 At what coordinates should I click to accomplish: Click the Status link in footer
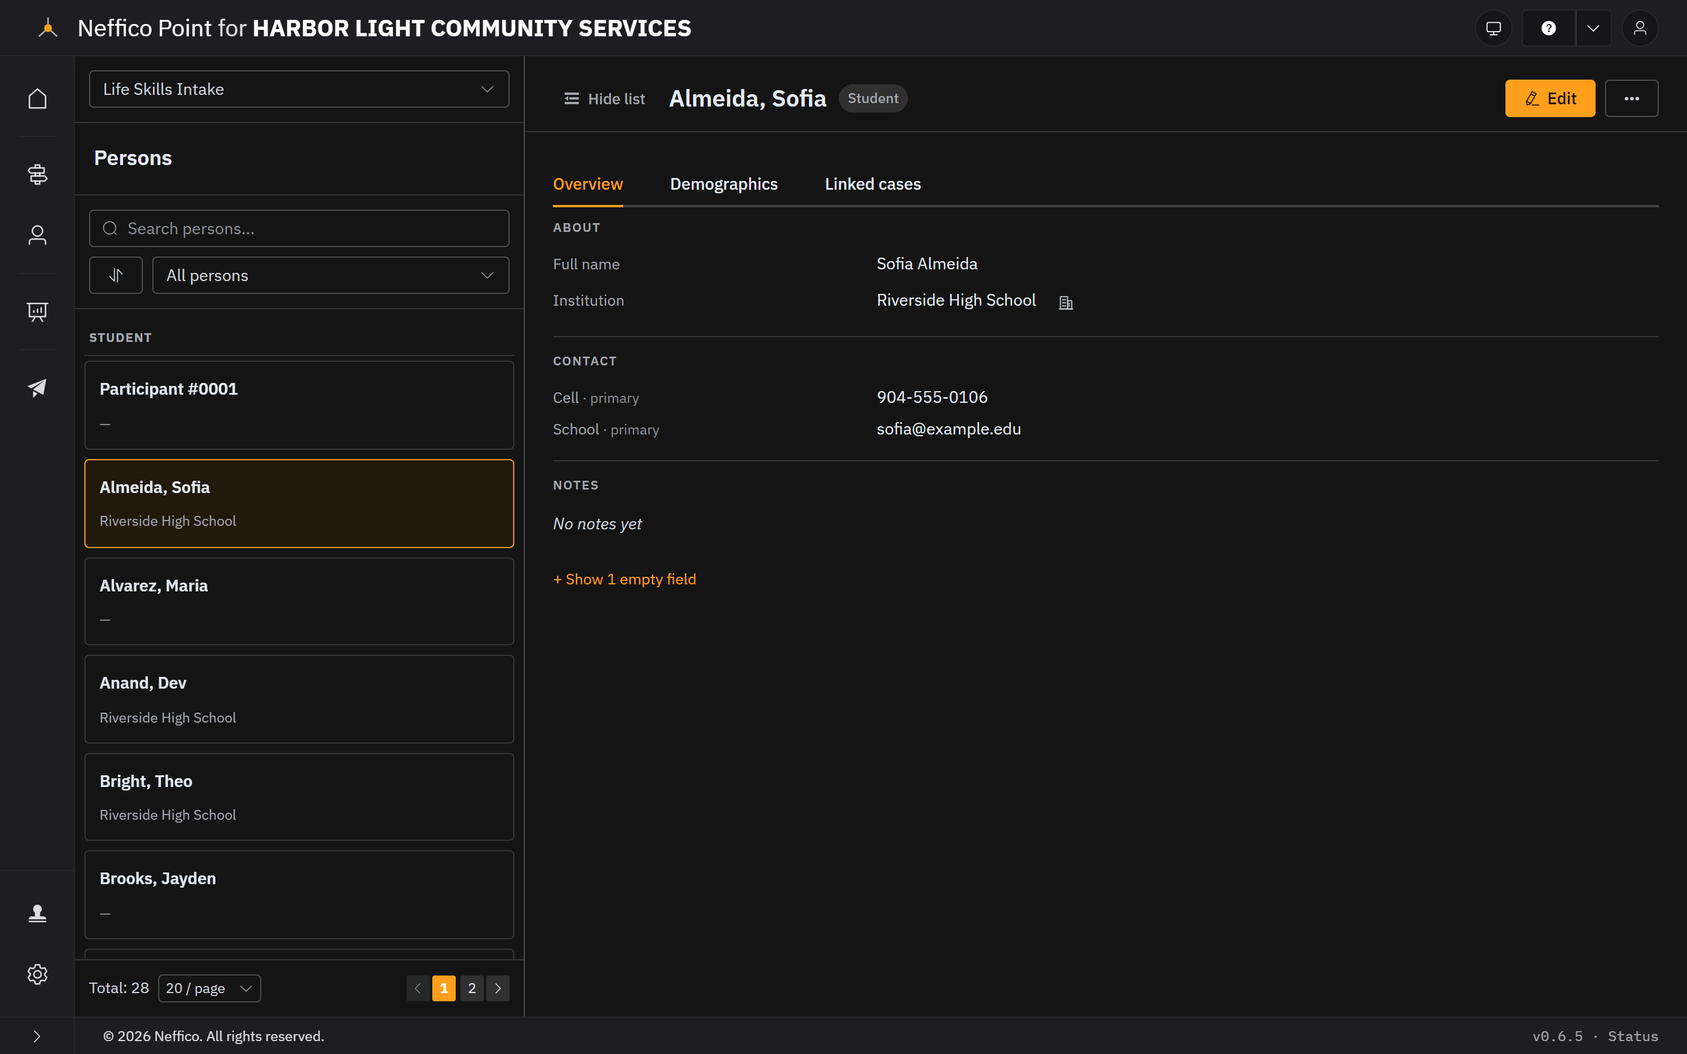[1633, 1036]
